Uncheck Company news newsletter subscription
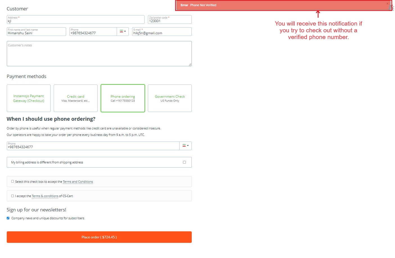 pyautogui.click(x=8, y=218)
